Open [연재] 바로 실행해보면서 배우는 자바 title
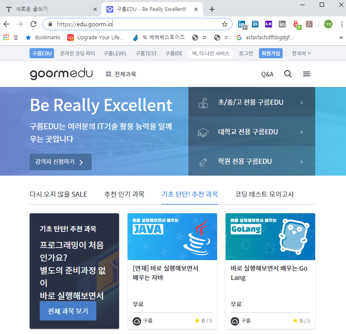 click(x=166, y=273)
